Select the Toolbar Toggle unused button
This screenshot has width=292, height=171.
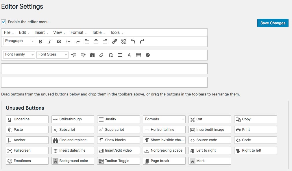[x=119, y=161]
